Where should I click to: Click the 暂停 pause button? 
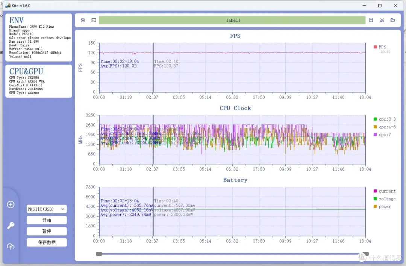[x=47, y=231]
